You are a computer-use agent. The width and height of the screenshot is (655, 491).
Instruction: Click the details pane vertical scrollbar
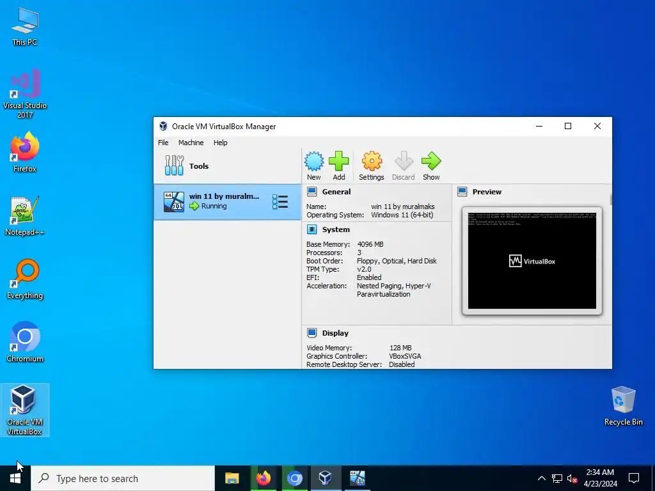pyautogui.click(x=610, y=199)
